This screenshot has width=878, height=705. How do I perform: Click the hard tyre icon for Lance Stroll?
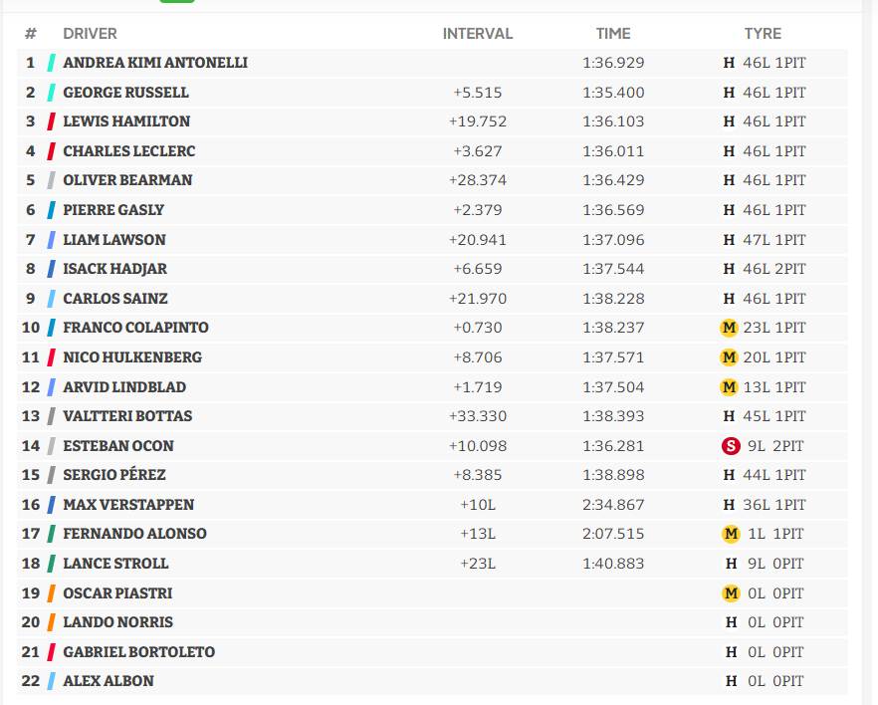click(731, 564)
